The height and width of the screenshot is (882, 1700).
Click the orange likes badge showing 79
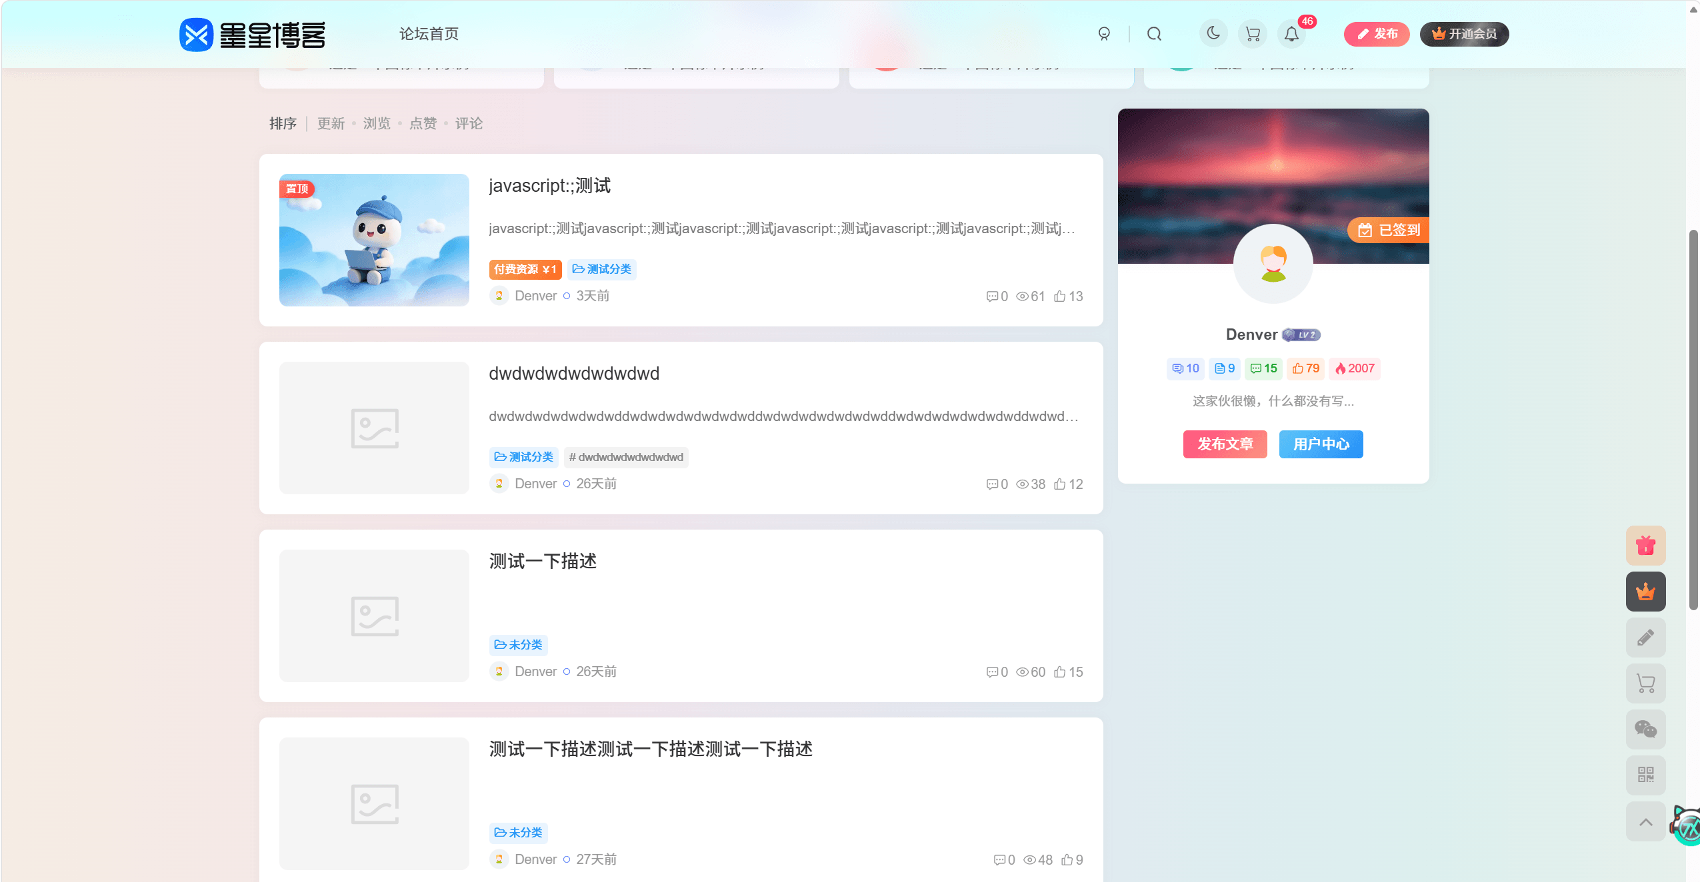[x=1305, y=368]
